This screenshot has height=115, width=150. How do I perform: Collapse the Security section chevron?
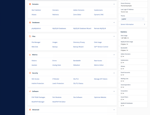click(x=114, y=73)
